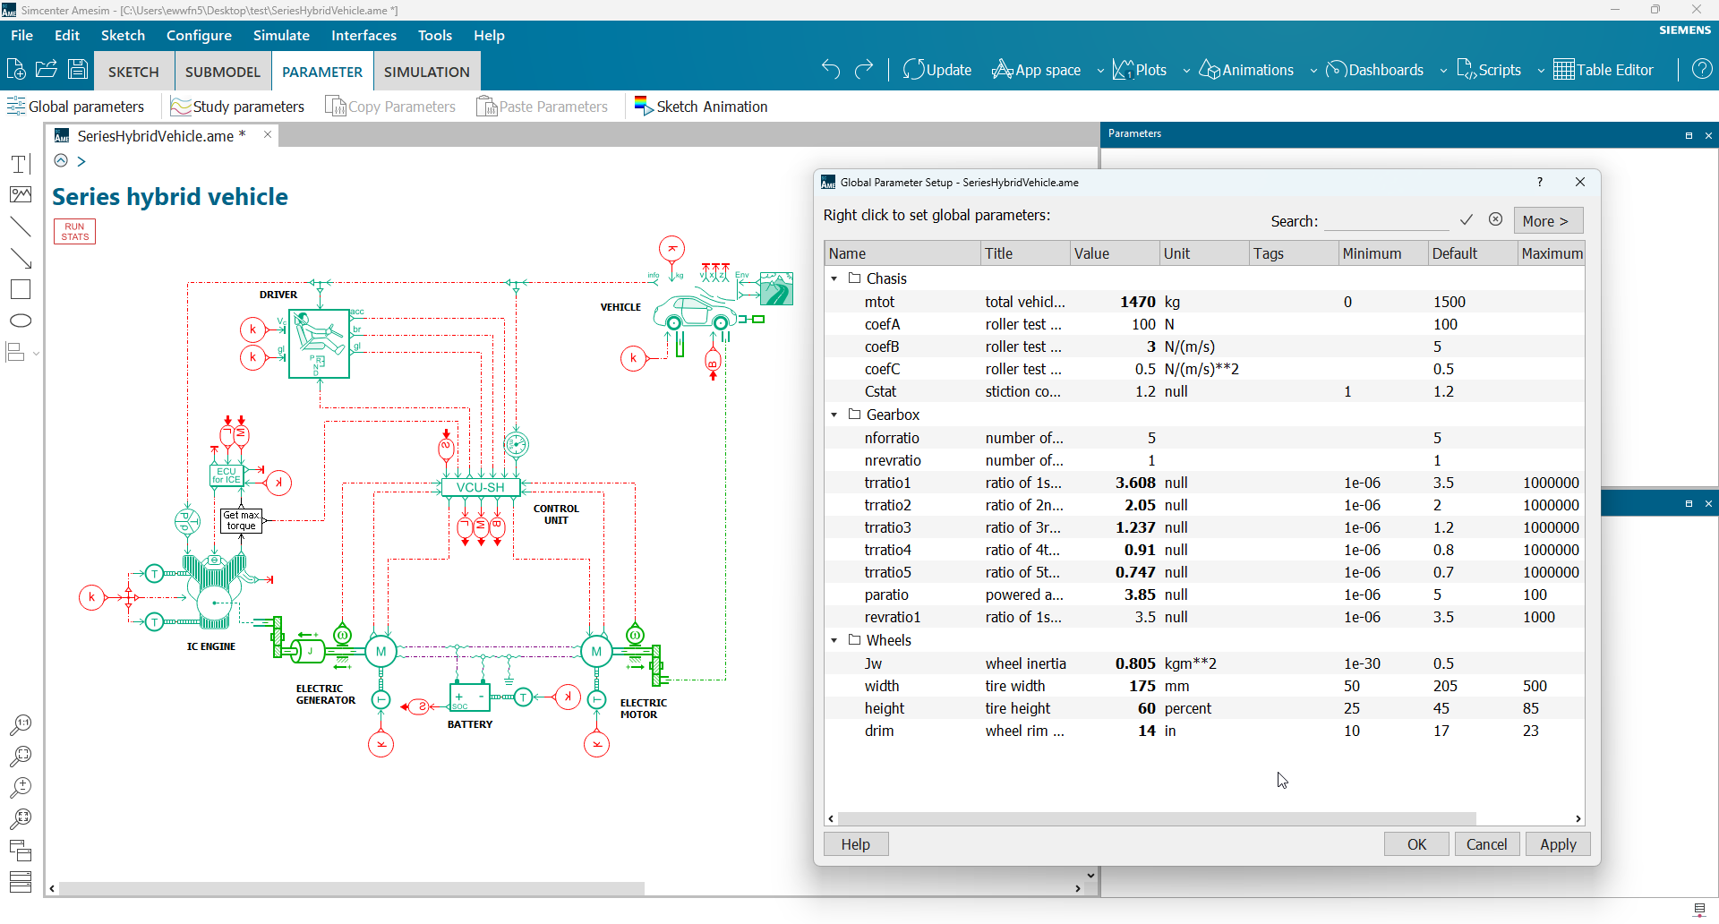The image size is (1719, 924).
Task: Switch to the SUBMODEL tab
Action: pos(223,72)
